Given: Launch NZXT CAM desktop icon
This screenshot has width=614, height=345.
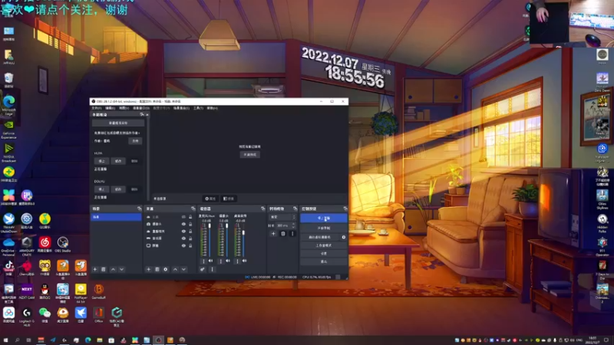Looking at the screenshot, I should pyautogui.click(x=27, y=292).
